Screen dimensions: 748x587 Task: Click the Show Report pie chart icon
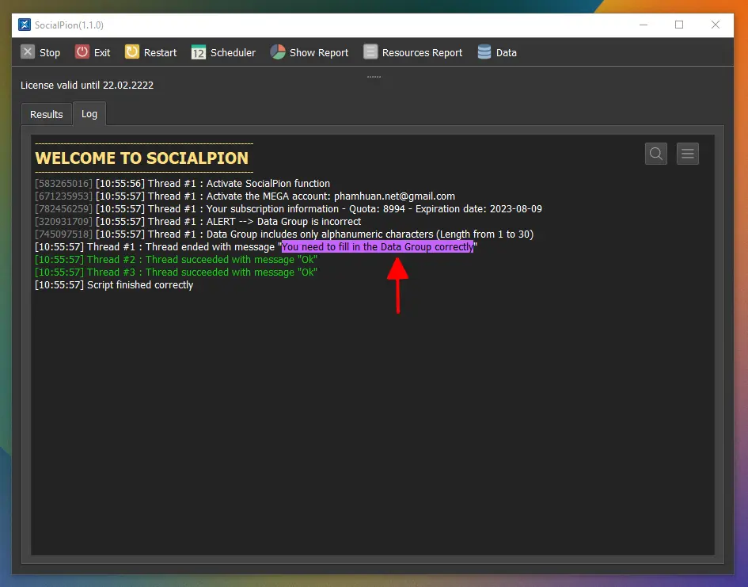coord(278,51)
